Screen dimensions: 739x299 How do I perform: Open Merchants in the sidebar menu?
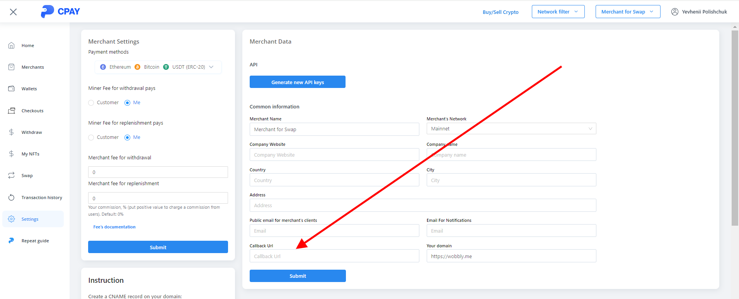click(x=32, y=67)
